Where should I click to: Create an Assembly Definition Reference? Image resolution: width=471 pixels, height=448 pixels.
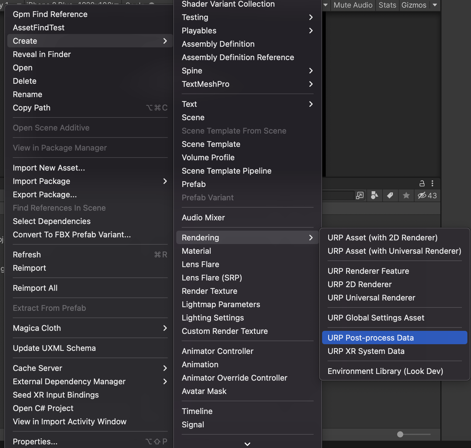pos(247,57)
